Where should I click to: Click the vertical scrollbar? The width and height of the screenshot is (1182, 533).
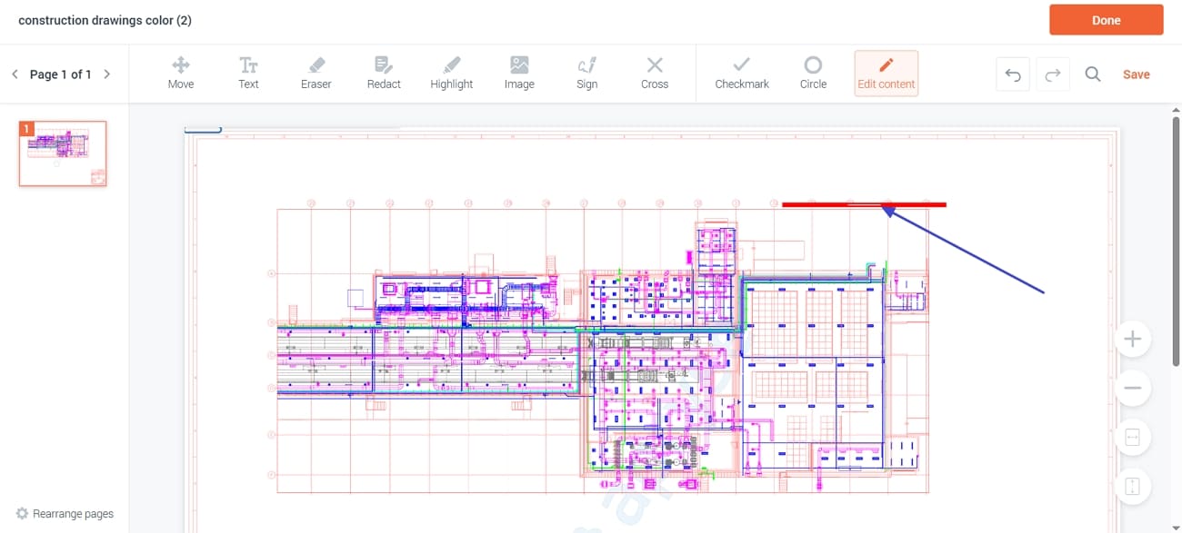[x=1175, y=241]
